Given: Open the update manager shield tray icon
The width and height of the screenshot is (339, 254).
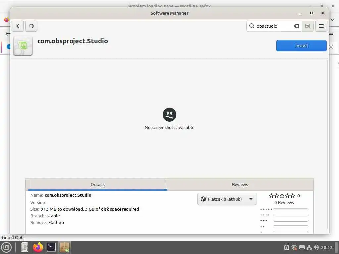Looking at the screenshot, I should (x=294, y=247).
